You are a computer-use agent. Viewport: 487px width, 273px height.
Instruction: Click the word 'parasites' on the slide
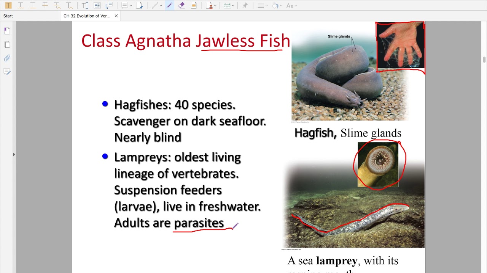(199, 223)
